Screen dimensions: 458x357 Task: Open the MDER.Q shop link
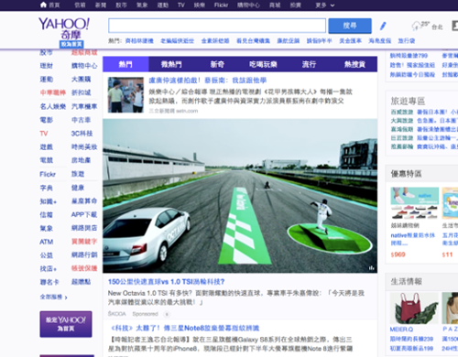pyautogui.click(x=401, y=330)
